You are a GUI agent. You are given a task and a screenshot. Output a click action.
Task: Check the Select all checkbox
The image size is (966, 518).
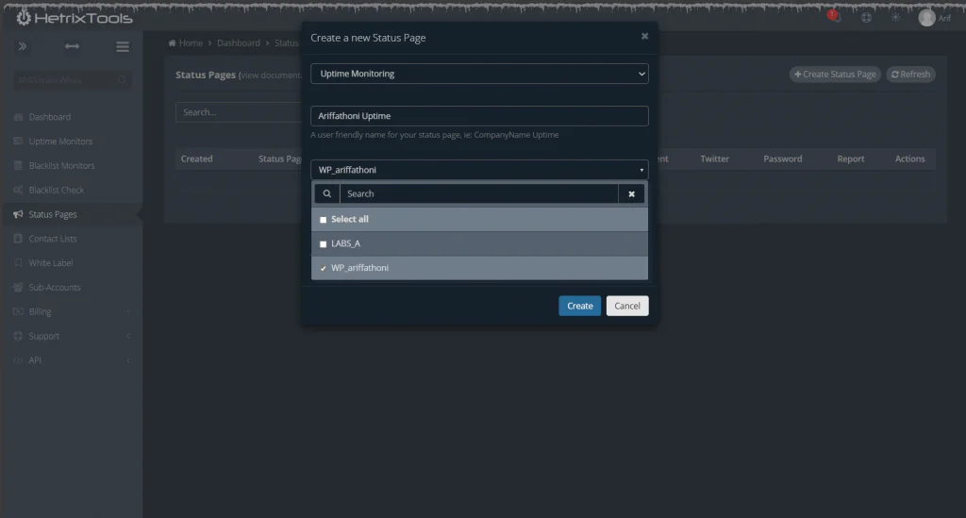[323, 220]
